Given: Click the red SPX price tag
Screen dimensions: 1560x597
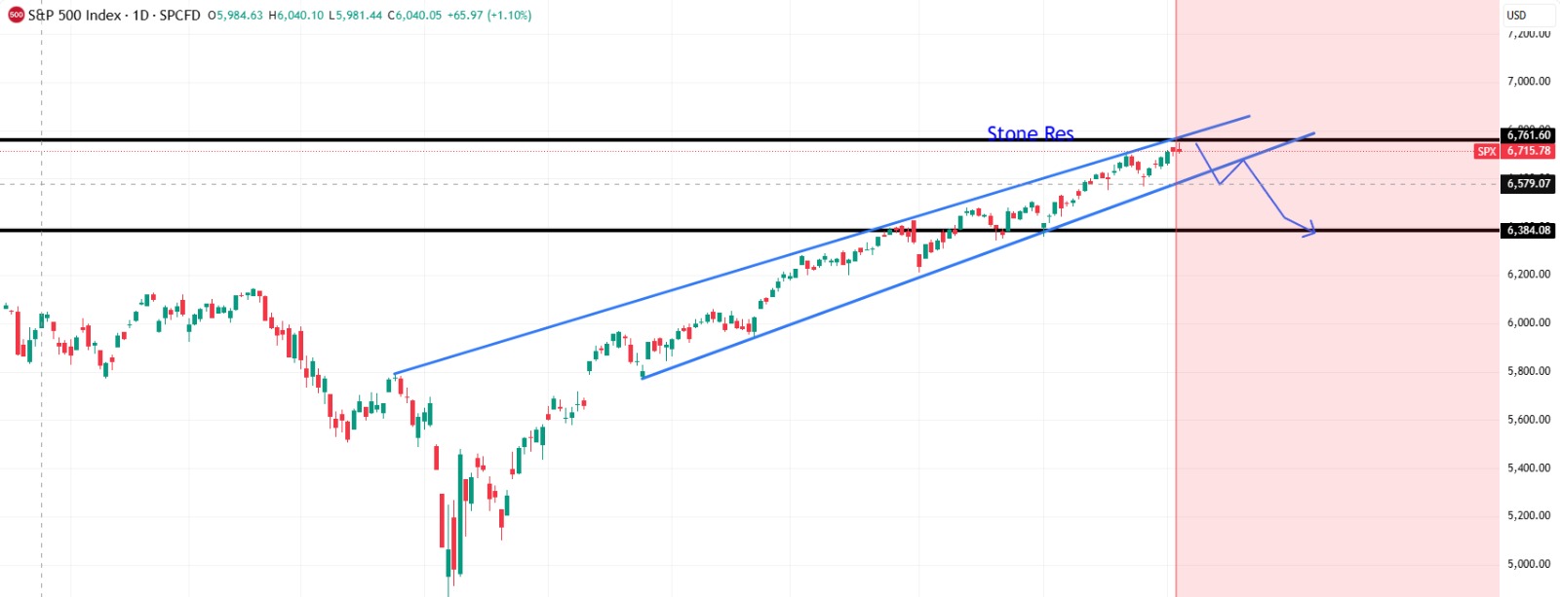Looking at the screenshot, I should [x=1486, y=151].
